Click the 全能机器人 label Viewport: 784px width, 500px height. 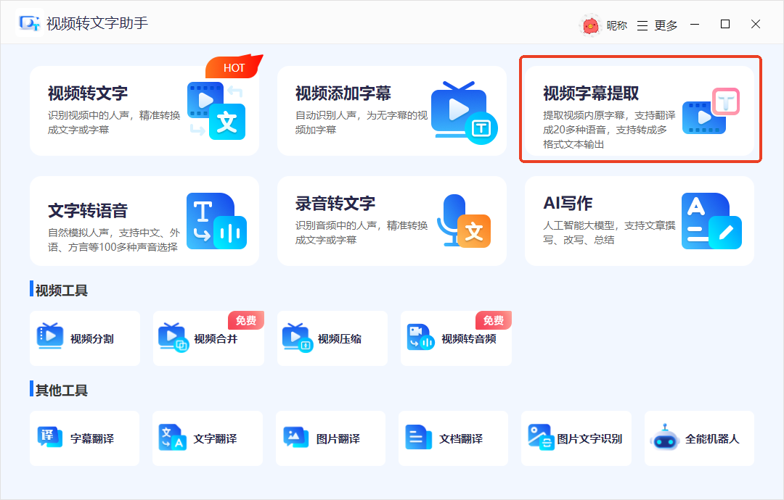(x=712, y=438)
